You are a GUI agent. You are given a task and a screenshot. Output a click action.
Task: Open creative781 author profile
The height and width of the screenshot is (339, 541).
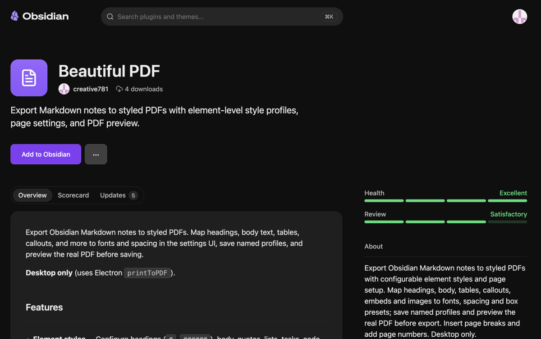pyautogui.click(x=91, y=89)
